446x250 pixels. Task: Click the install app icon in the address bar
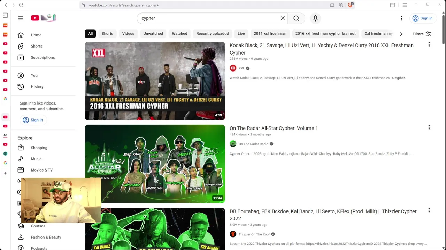pos(332,5)
